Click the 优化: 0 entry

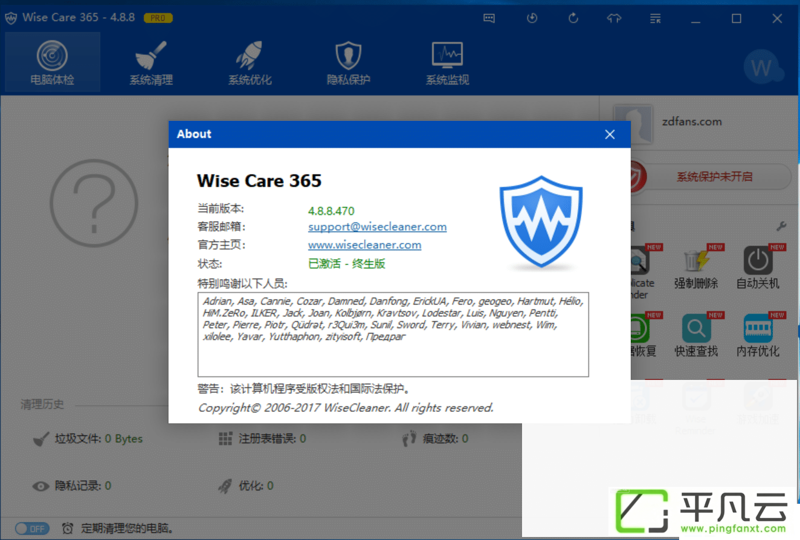click(x=256, y=486)
